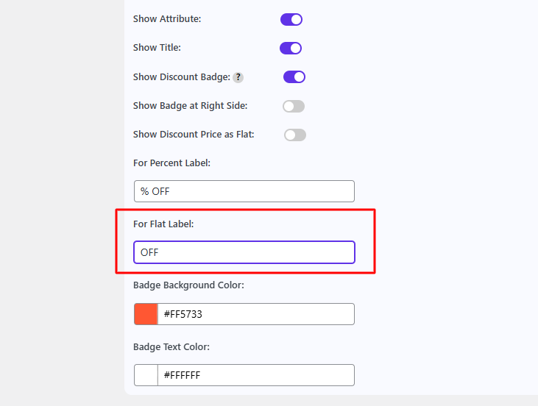This screenshot has height=406, width=538.
Task: Select the #FFFFFF hex value field
Action: coord(256,375)
